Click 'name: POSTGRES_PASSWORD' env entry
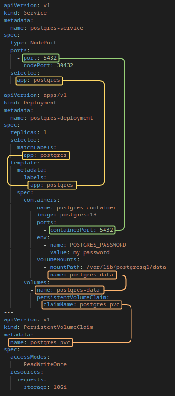This screenshot has width=175, height=396. coord(88,245)
